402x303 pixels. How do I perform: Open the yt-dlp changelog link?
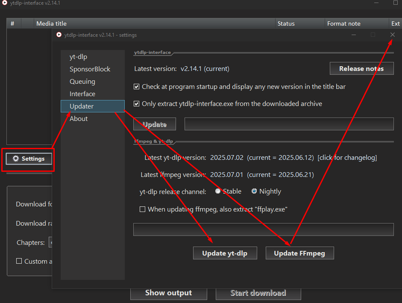[x=347, y=158]
